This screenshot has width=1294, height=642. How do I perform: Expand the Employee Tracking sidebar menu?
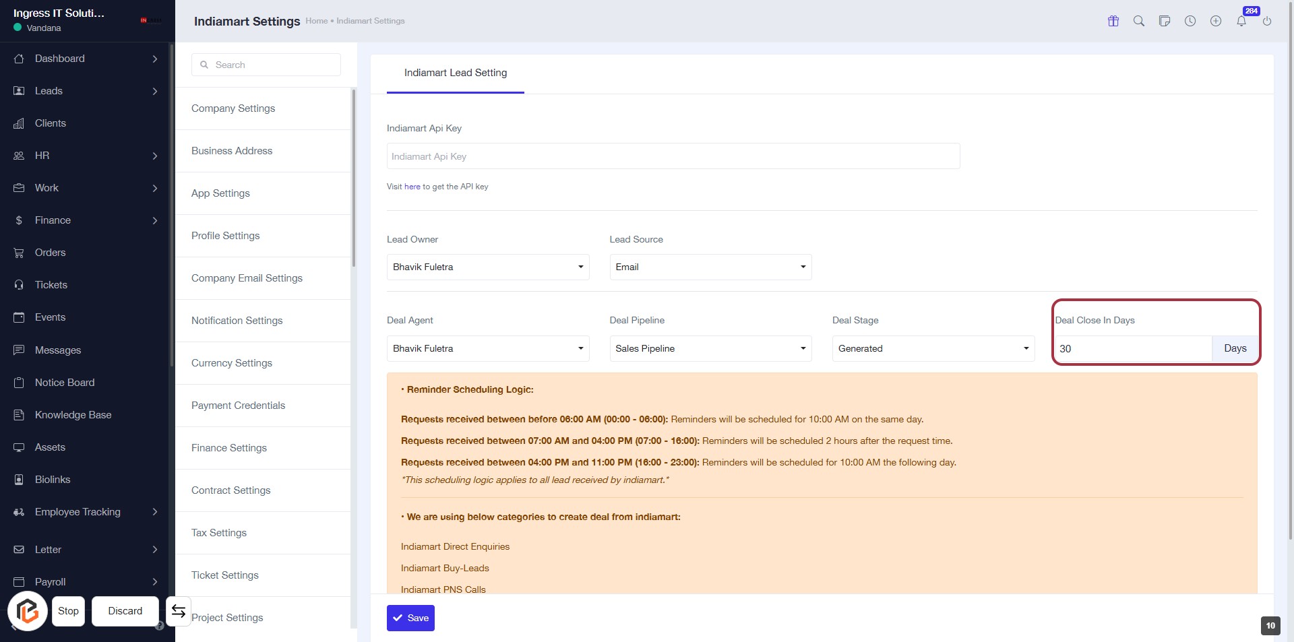click(86, 512)
